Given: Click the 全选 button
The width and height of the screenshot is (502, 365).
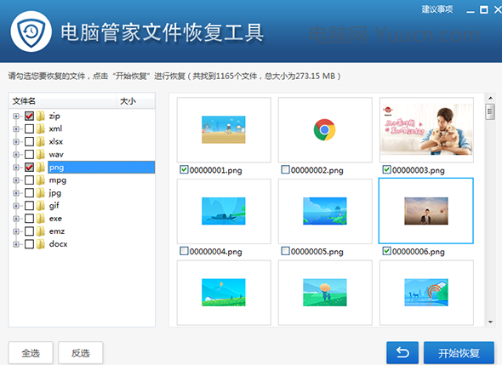Looking at the screenshot, I should pos(31,353).
